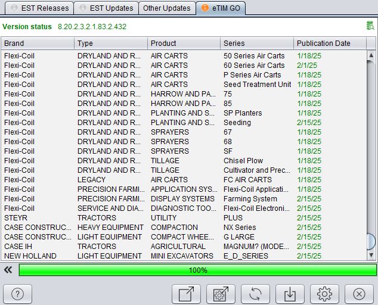378x305 pixels.
Task: Click scrollbar up arrow
Action: (371, 55)
